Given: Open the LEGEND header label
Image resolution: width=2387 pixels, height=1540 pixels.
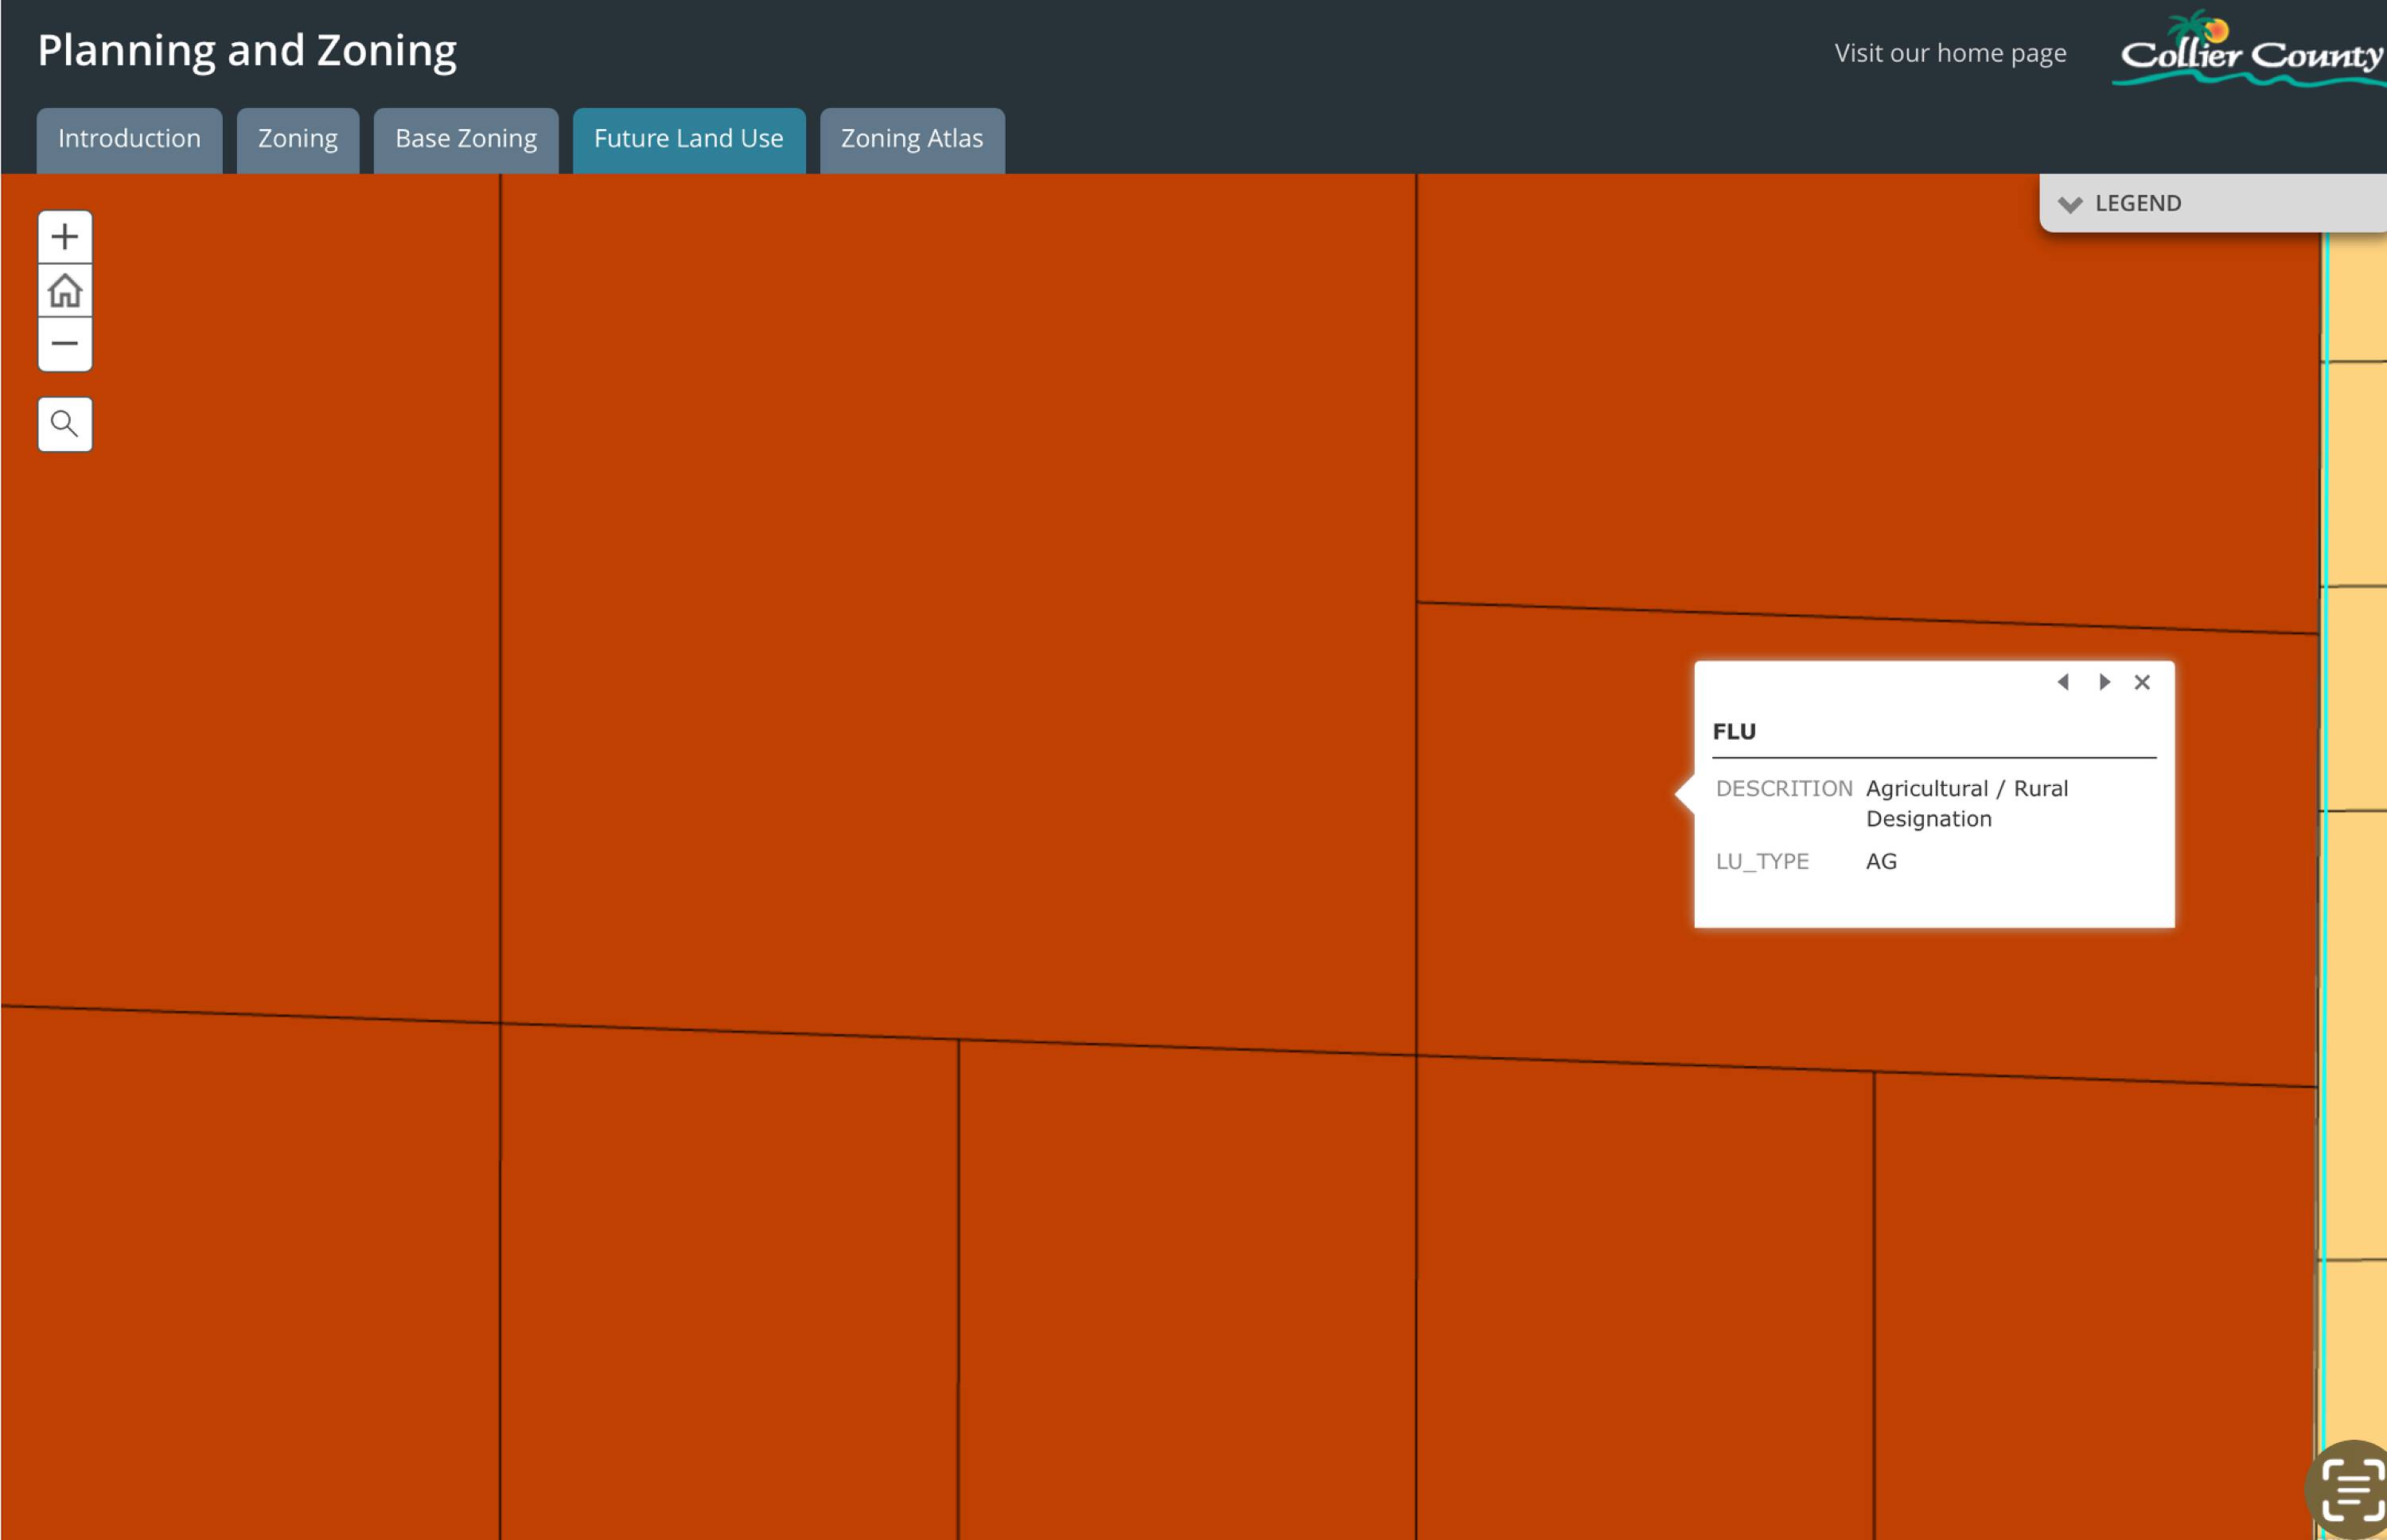Looking at the screenshot, I should (x=2138, y=204).
